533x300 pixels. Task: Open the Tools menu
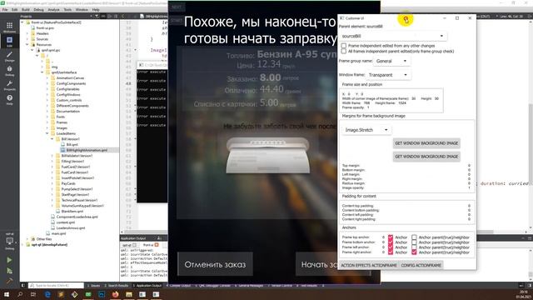(67, 9)
